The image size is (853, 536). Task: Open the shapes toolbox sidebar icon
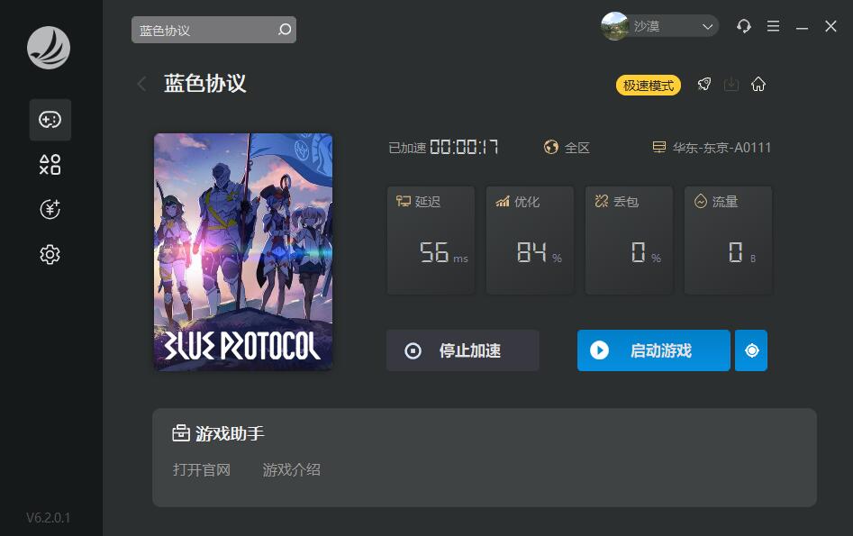(50, 165)
